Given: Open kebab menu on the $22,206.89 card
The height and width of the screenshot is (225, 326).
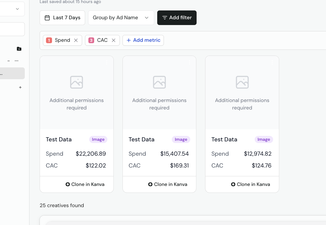Looking at the screenshot, I should 107,62.
